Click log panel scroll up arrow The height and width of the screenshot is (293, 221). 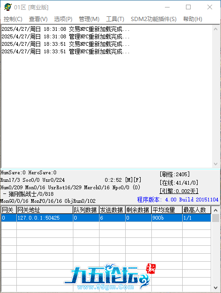click(x=215, y=29)
